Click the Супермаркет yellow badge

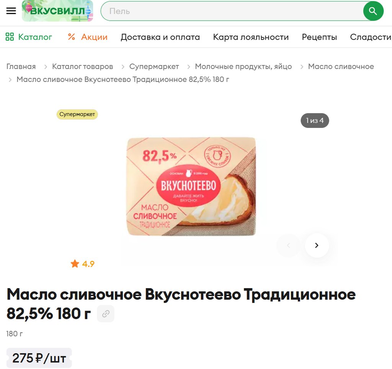[77, 114]
